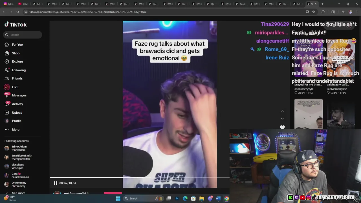This screenshot has height=203, width=361.
Task: Open Microsoft Store from taskbar
Action: tap(193, 198)
